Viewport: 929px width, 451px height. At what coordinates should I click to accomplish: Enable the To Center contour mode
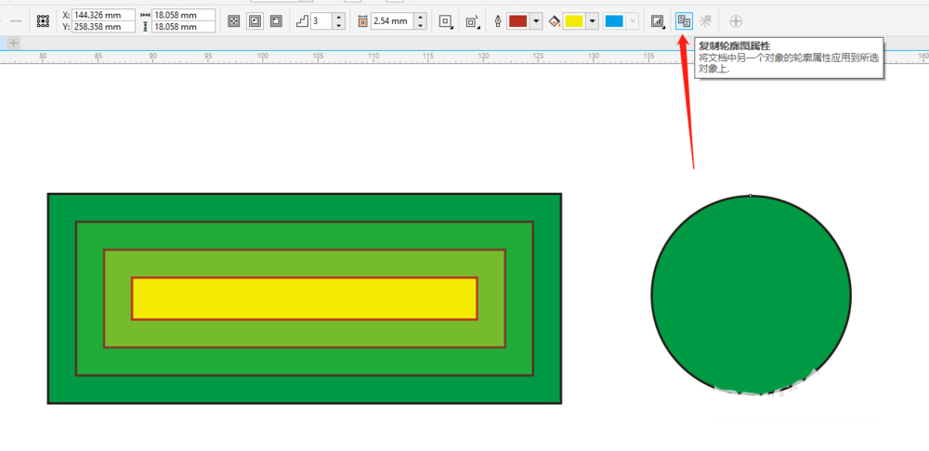(234, 20)
